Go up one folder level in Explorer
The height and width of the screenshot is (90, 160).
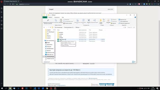click(x=50, y=27)
